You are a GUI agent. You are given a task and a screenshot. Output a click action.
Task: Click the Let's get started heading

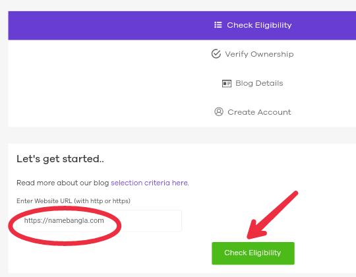(x=60, y=159)
